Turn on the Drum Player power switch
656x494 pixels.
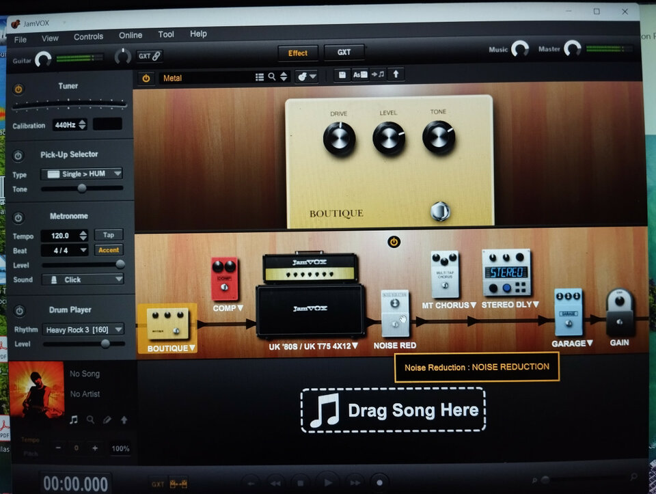[x=18, y=311]
